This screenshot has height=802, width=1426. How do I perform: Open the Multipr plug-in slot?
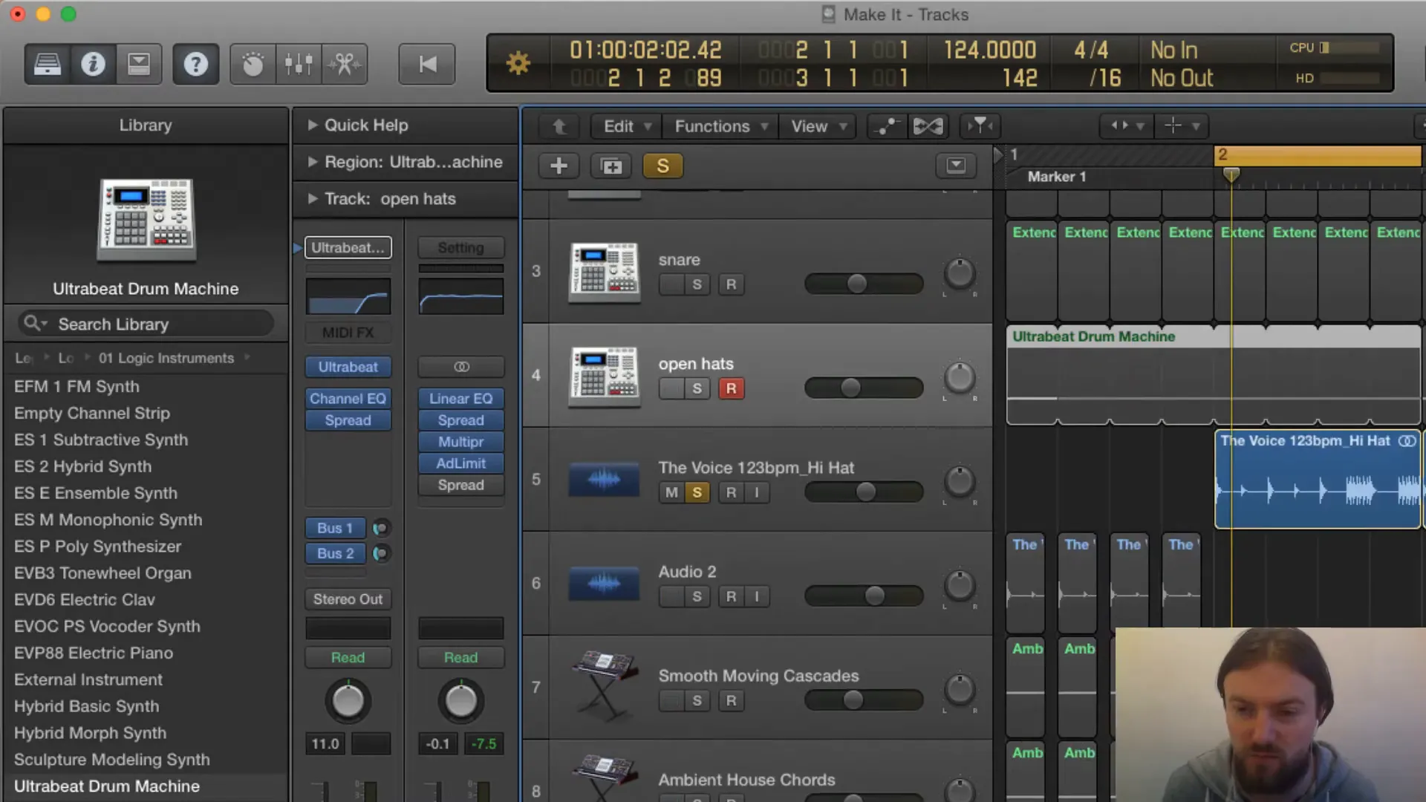coord(460,442)
